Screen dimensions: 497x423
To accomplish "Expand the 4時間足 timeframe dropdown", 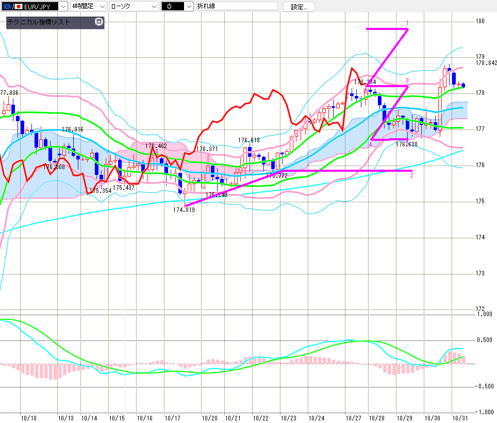I will (101, 7).
